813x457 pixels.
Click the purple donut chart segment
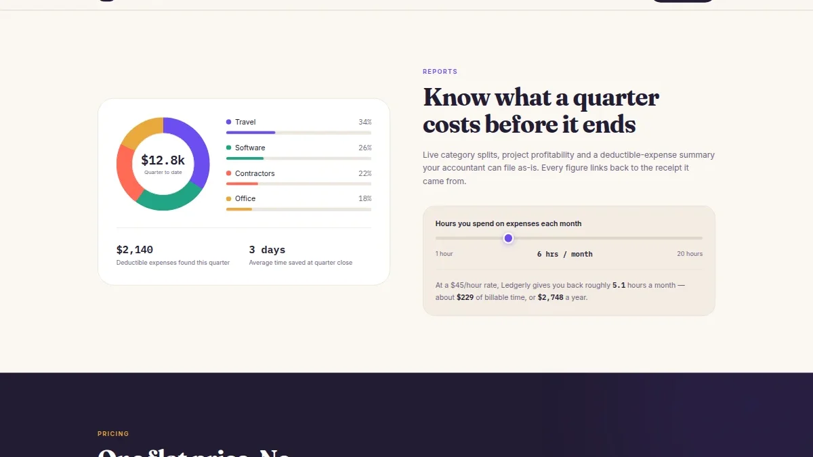pos(195,148)
